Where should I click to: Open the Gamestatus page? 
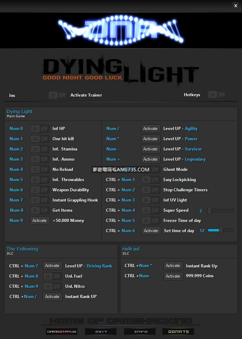pyautogui.click(x=62, y=331)
